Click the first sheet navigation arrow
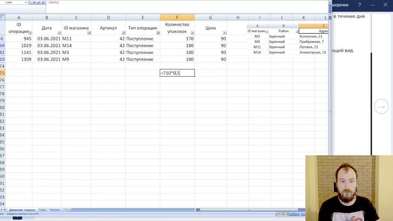 (1, 210)
